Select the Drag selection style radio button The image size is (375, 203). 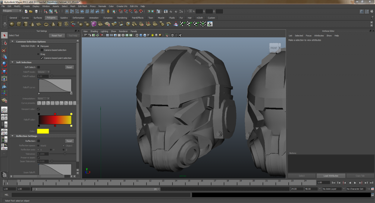click(x=38, y=54)
